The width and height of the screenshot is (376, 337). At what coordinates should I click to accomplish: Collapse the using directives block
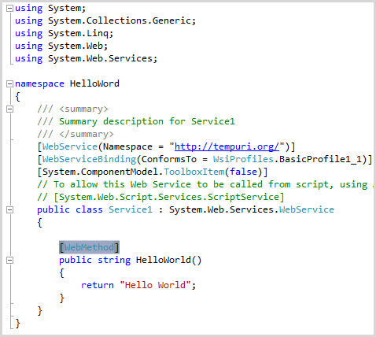(x=9, y=9)
